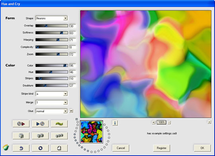Open the Shape dropdown showing fleurons
The image size is (215, 156).
point(51,18)
